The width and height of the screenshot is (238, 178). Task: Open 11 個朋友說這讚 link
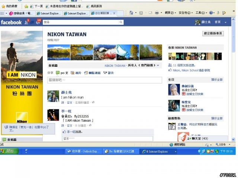[184, 65]
